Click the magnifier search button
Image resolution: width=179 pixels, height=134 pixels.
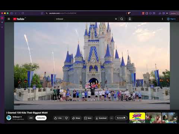(x=122, y=19)
